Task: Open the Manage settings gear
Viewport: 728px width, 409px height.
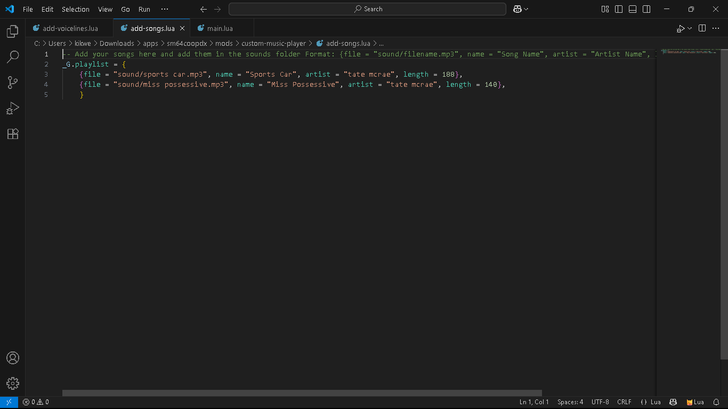Action: [x=13, y=383]
